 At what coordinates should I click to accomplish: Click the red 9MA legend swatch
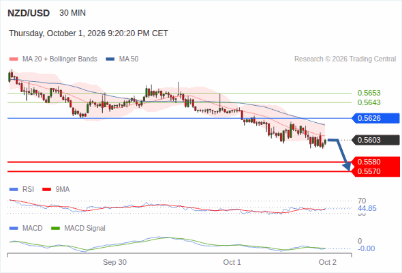pos(46,190)
